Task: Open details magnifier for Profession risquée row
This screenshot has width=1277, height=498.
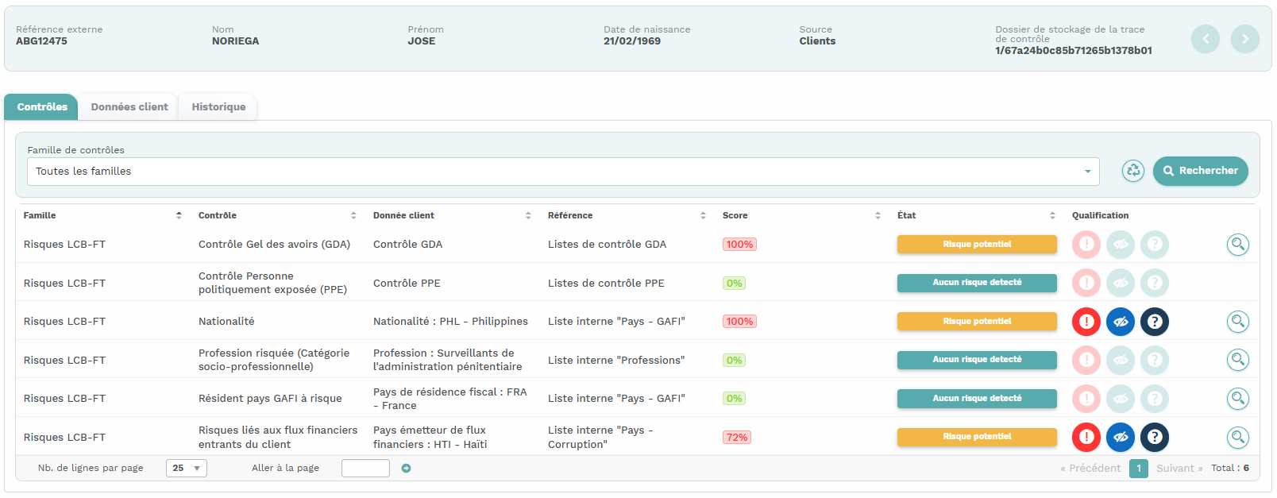Action: (1238, 360)
